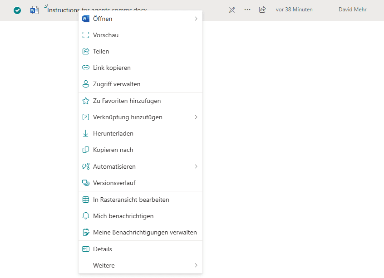Screen dimensions: 384x278
Task: Expand the Automatisieren submenu
Action: (196, 166)
